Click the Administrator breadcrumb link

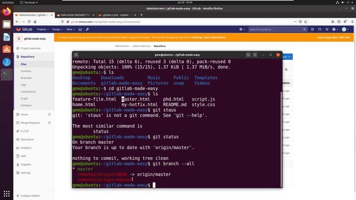click(122, 46)
